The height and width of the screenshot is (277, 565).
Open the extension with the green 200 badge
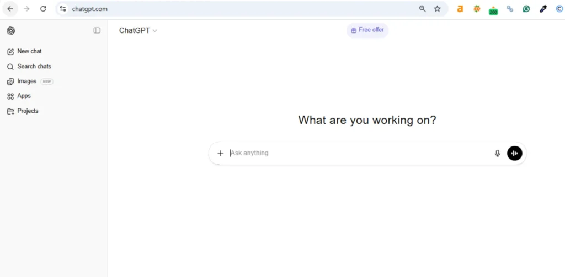[x=493, y=10]
